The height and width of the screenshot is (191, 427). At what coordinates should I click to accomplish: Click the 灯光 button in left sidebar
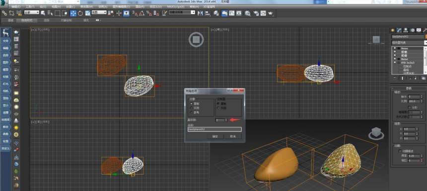click(x=6, y=84)
